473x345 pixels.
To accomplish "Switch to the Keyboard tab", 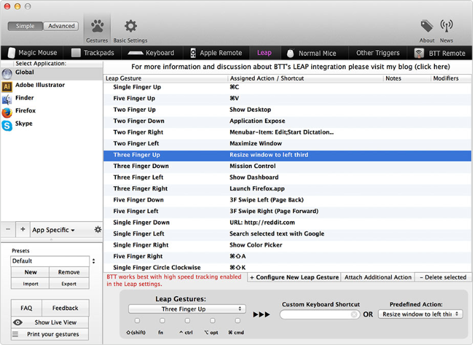I will (x=152, y=53).
